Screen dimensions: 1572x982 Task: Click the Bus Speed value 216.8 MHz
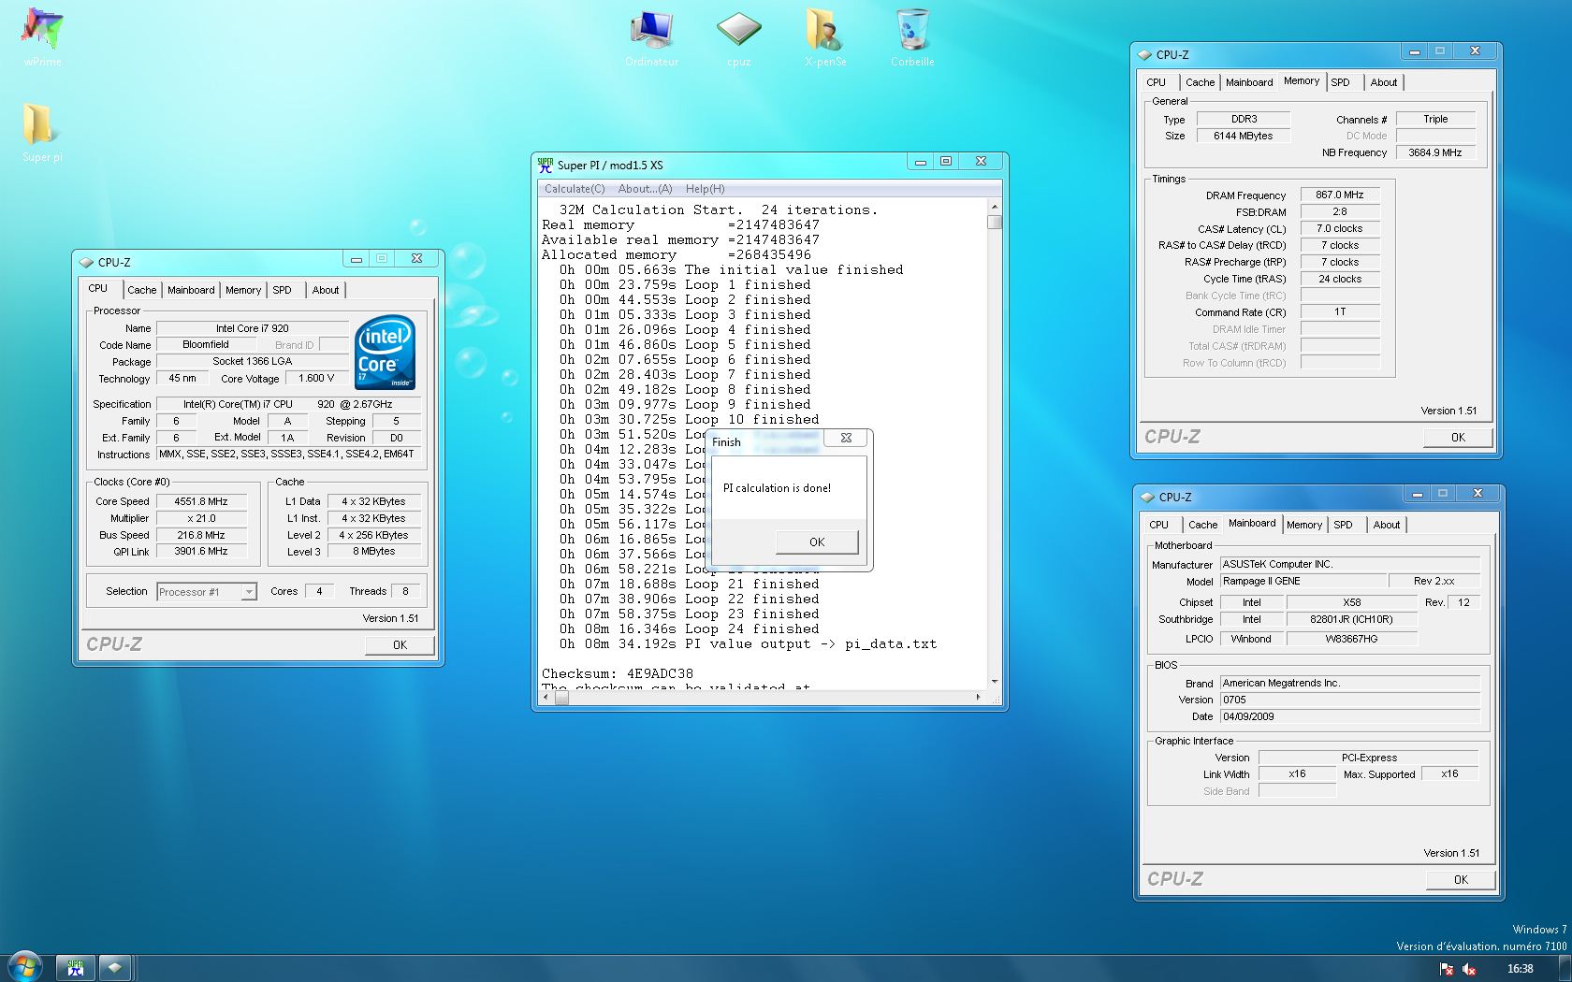(201, 535)
